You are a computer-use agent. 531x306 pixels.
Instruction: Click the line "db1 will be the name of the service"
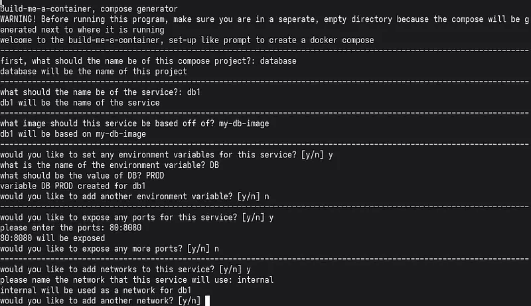pyautogui.click(x=80, y=103)
